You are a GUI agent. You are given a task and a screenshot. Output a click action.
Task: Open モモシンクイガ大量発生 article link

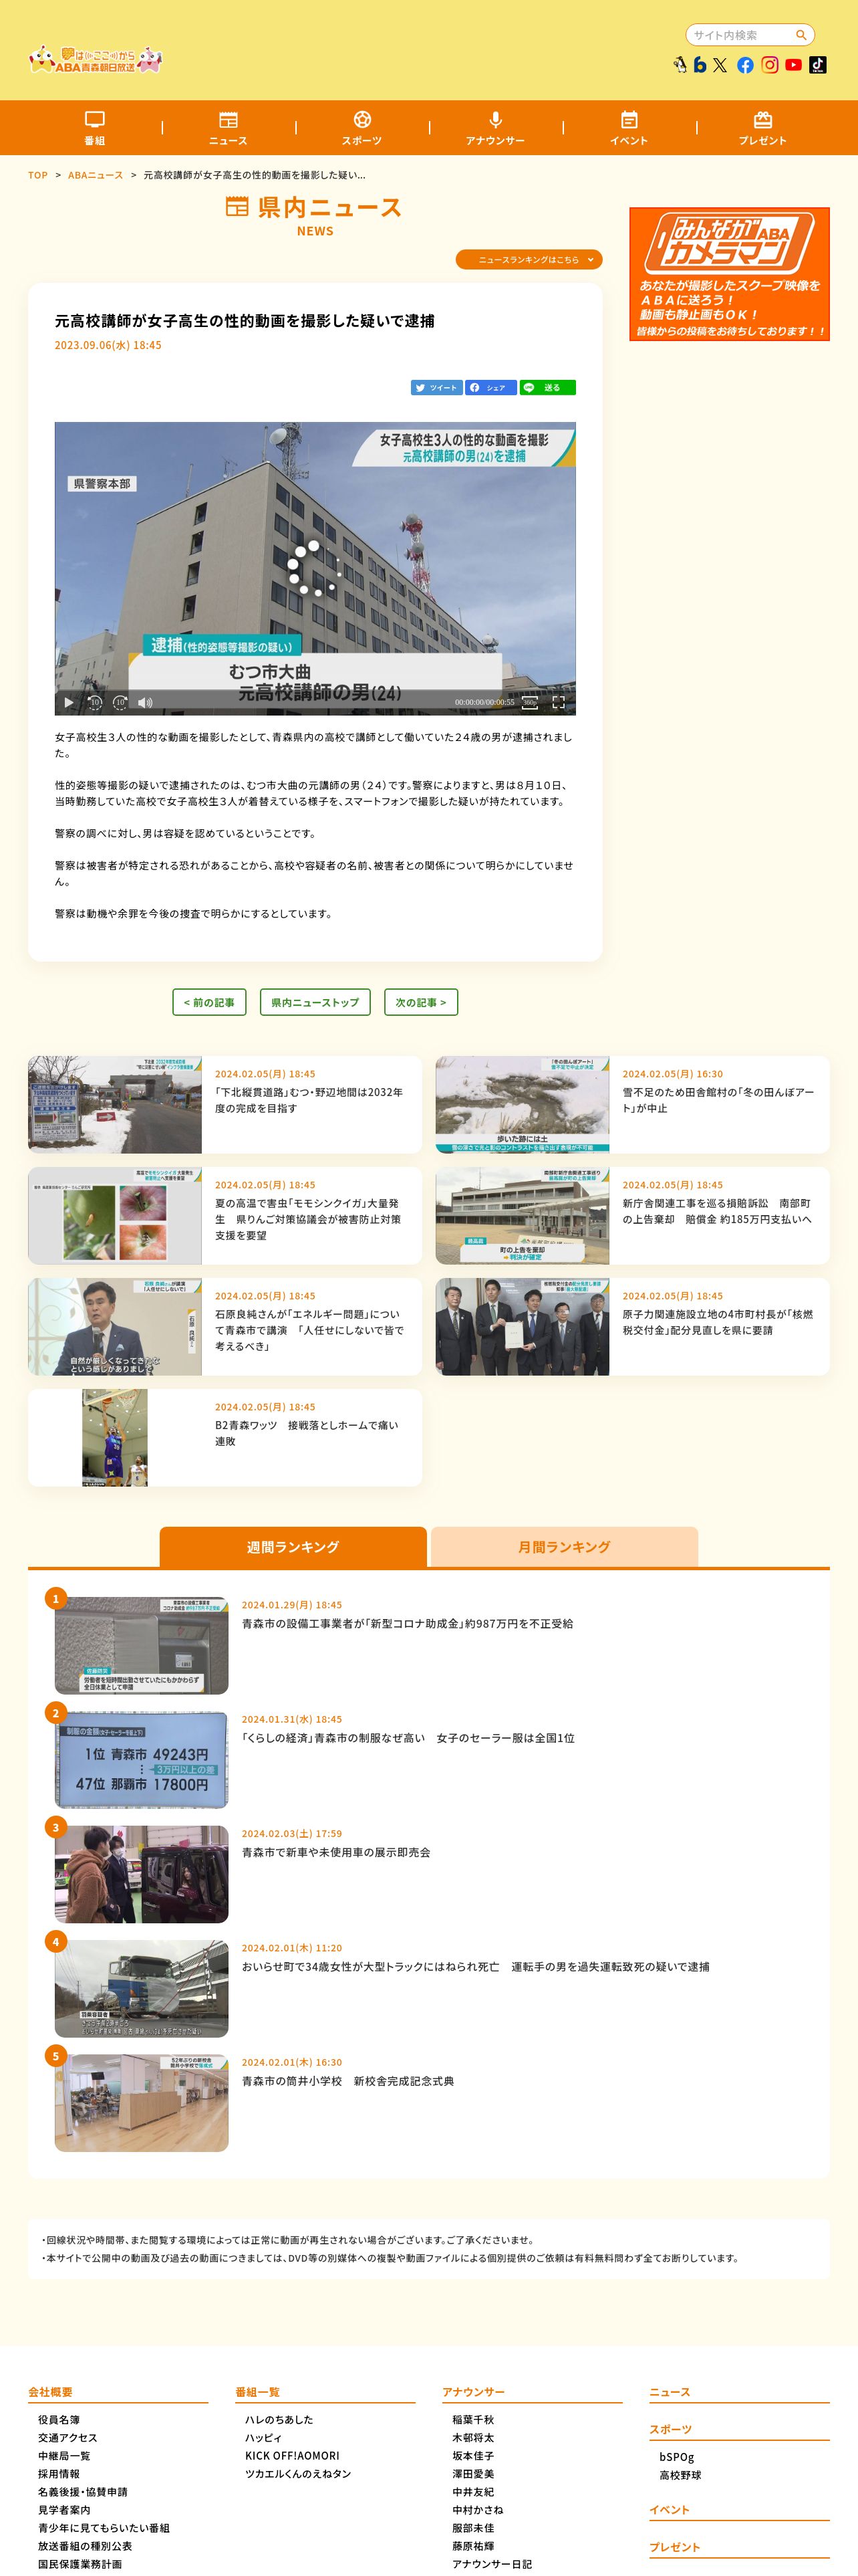307,1219
